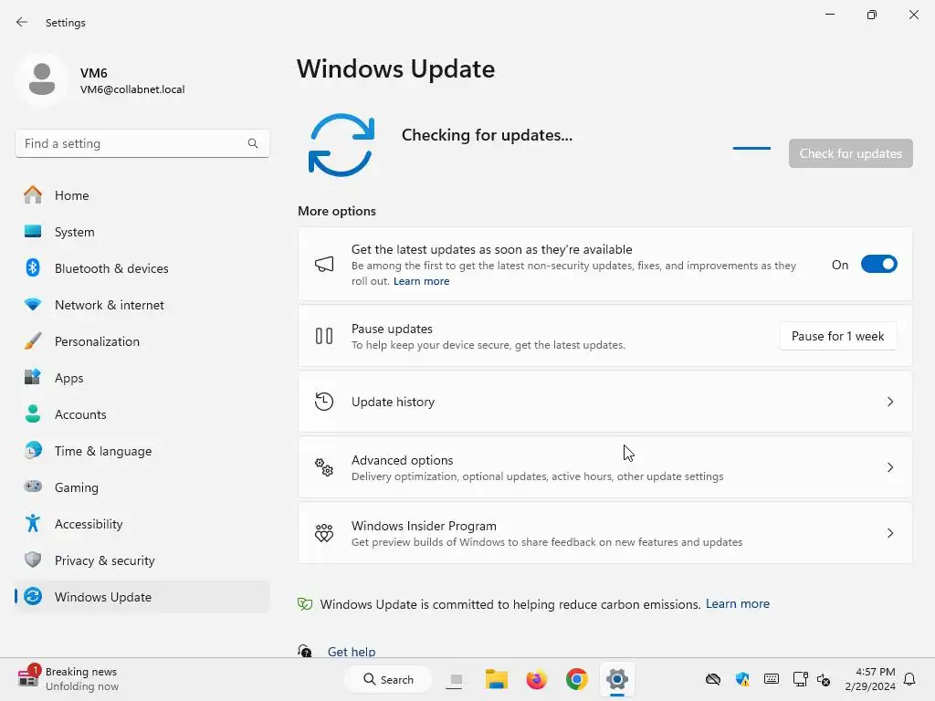The height and width of the screenshot is (701, 935).
Task: Launch Google Chrome from the taskbar
Action: pyautogui.click(x=577, y=679)
